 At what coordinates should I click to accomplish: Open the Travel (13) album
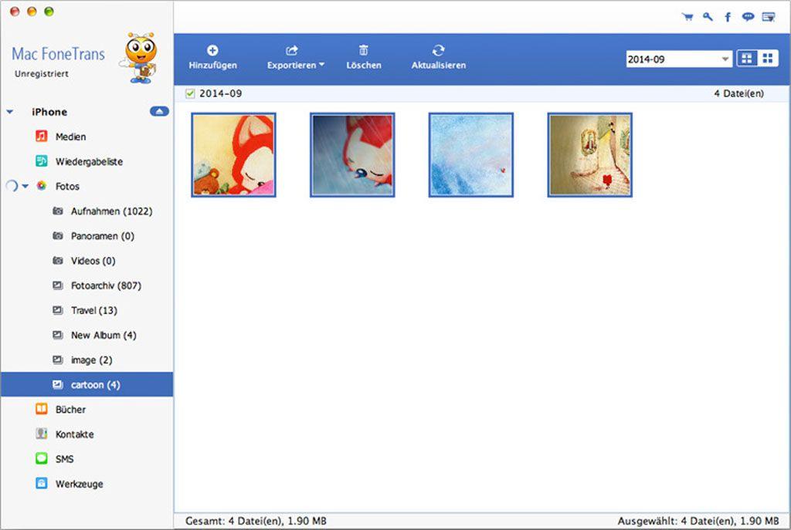tap(93, 310)
